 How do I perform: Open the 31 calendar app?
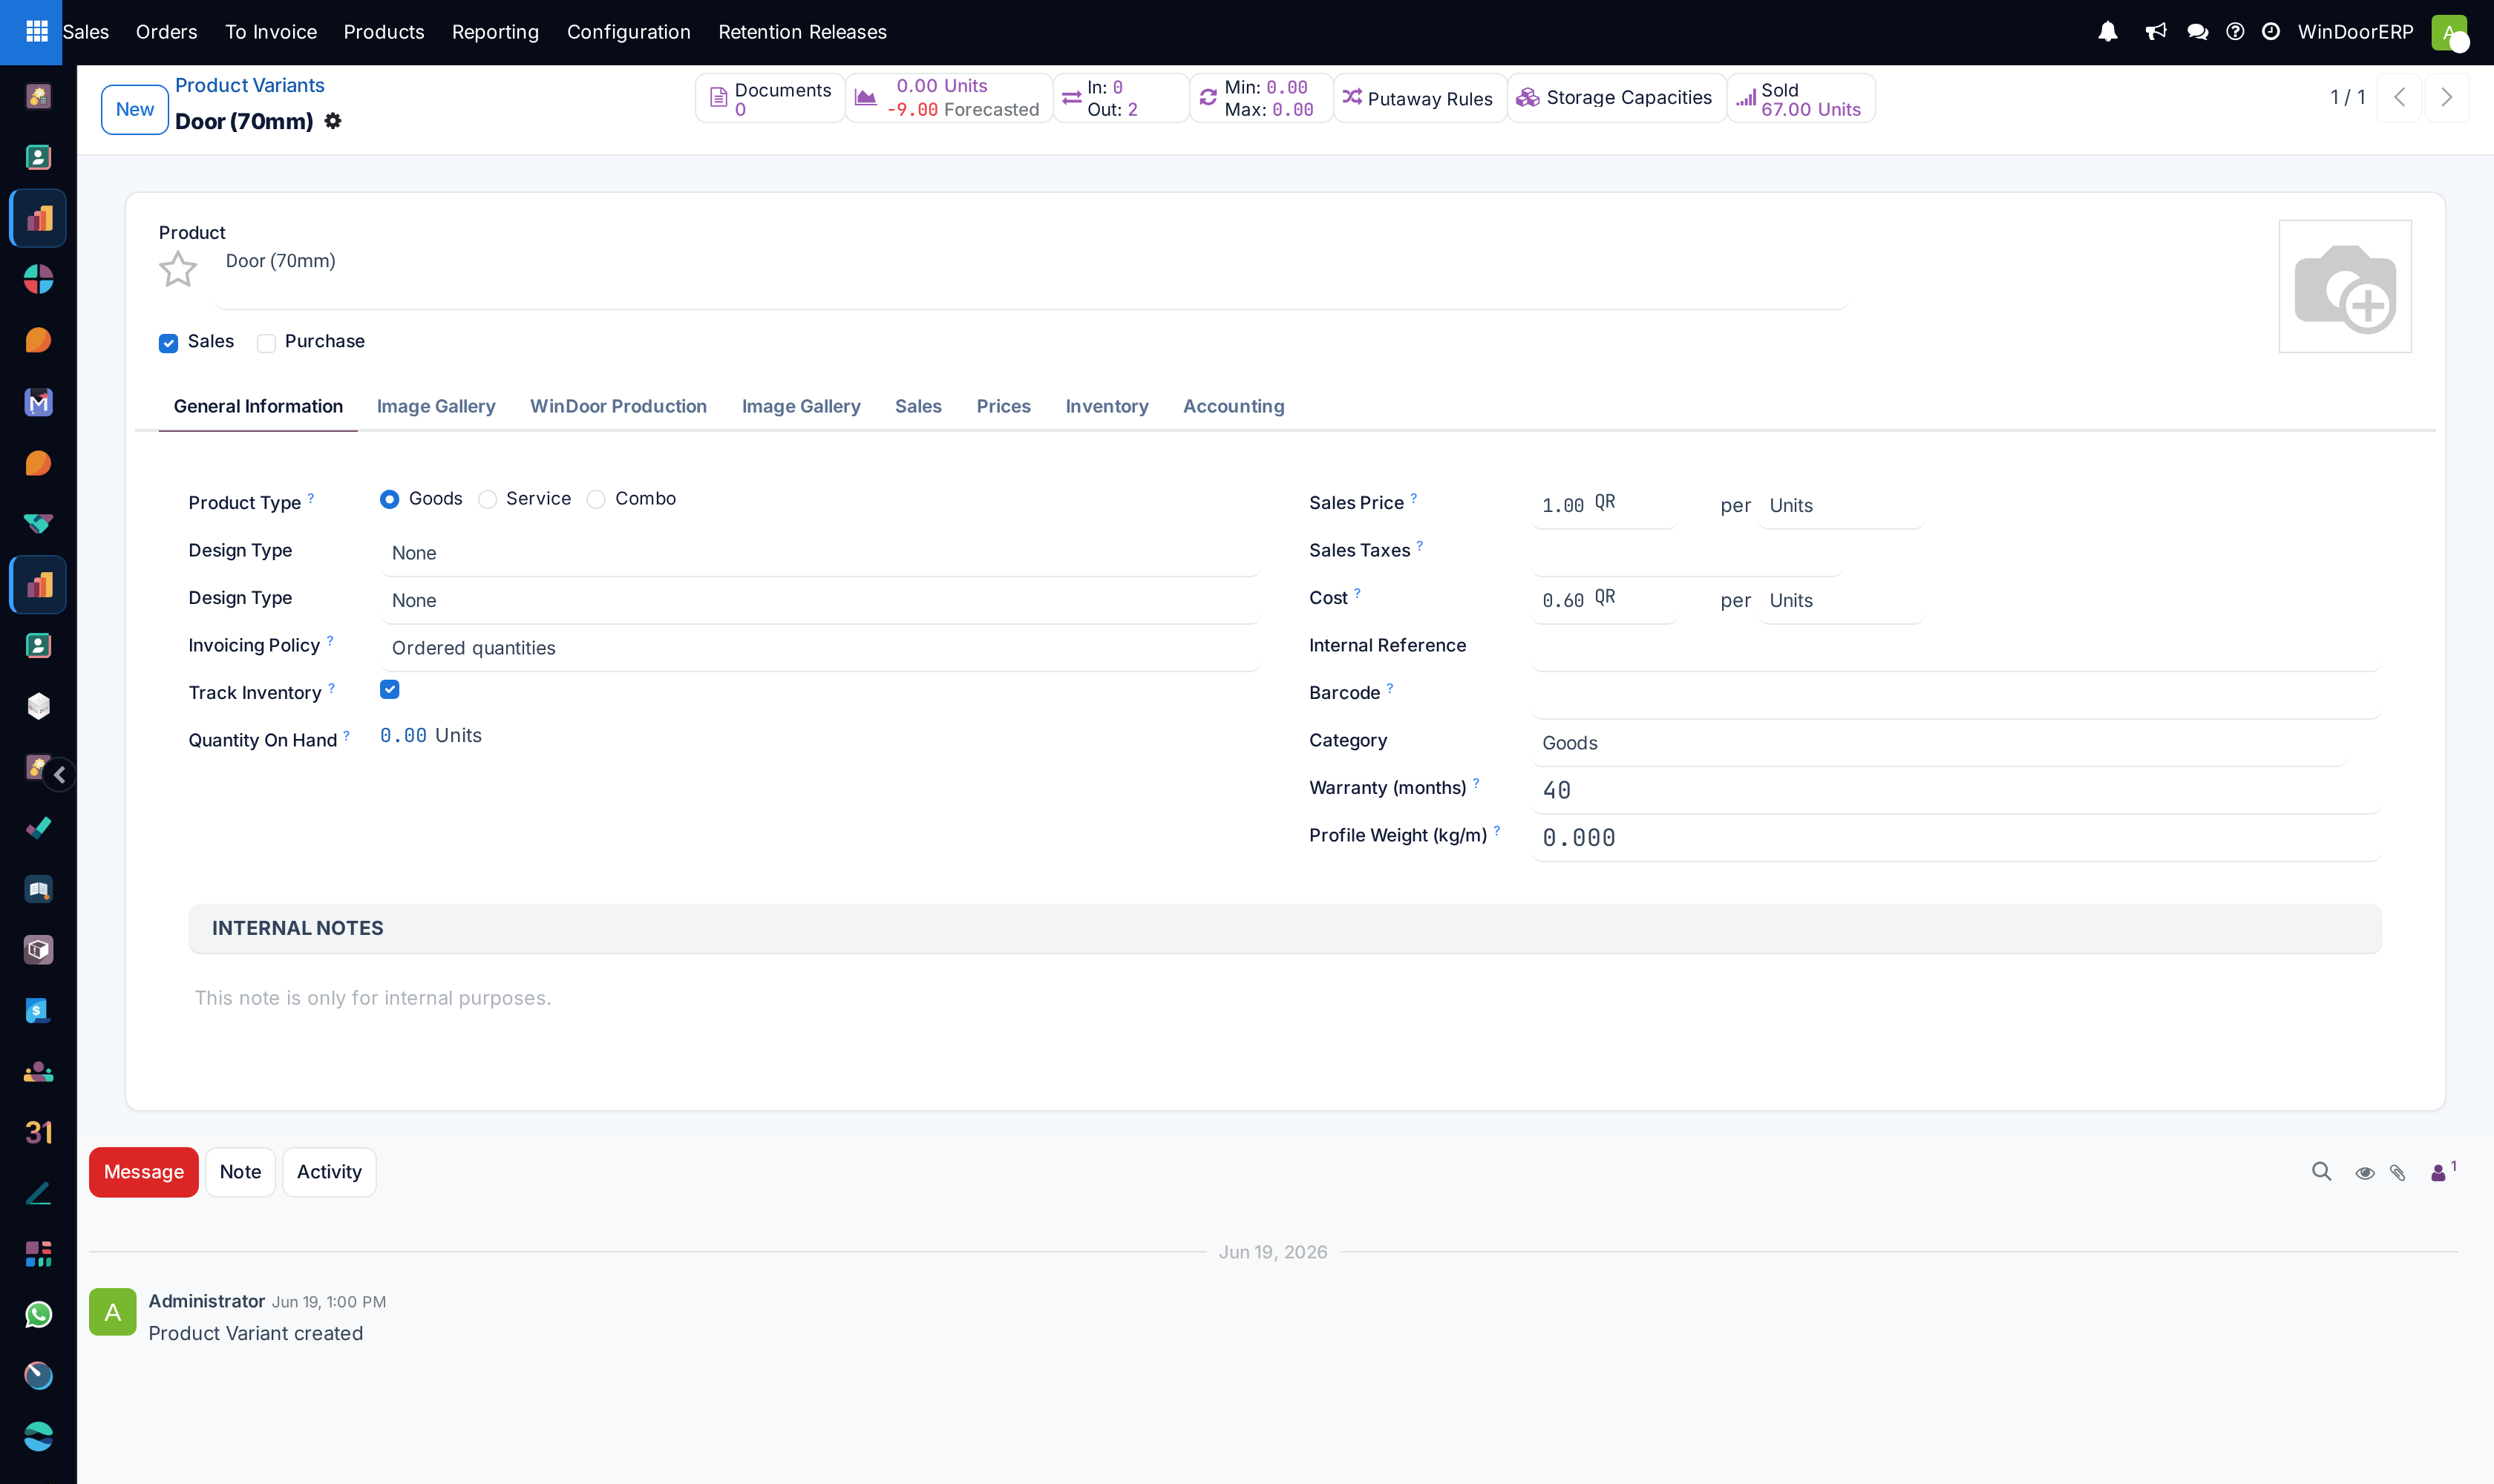[38, 1132]
